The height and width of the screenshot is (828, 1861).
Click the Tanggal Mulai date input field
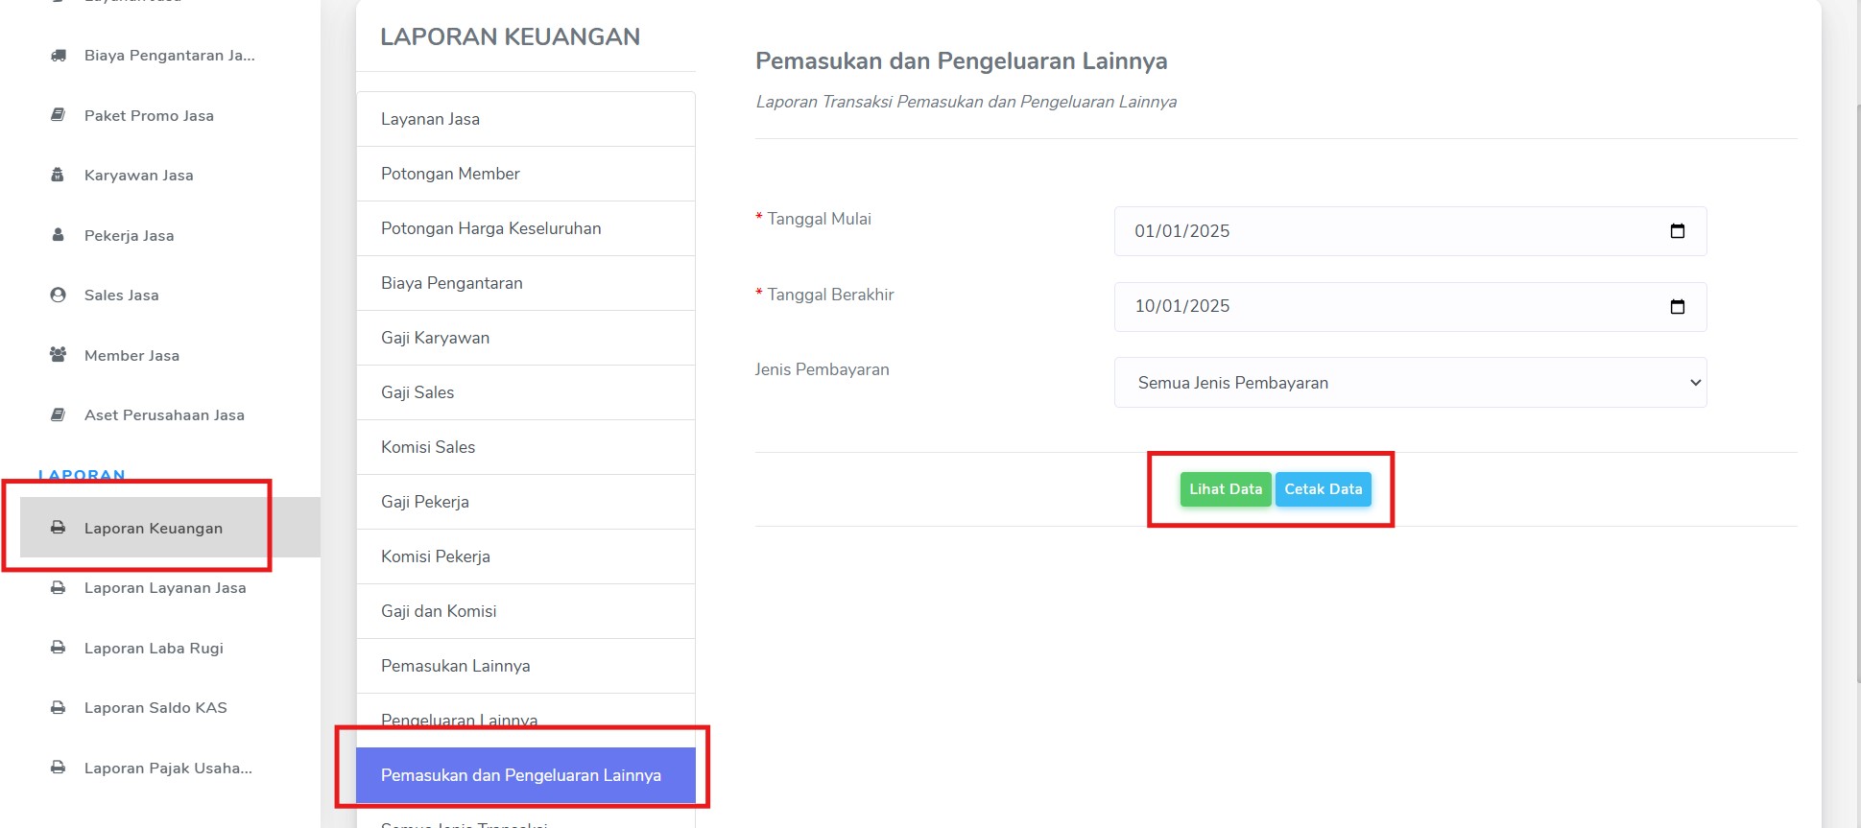[1411, 231]
